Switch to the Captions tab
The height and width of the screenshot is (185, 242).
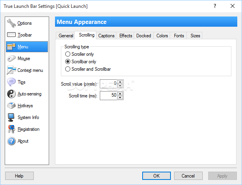tap(106, 36)
